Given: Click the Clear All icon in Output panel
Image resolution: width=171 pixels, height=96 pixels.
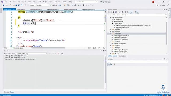Looking at the screenshot, I should (x=59, y=54).
